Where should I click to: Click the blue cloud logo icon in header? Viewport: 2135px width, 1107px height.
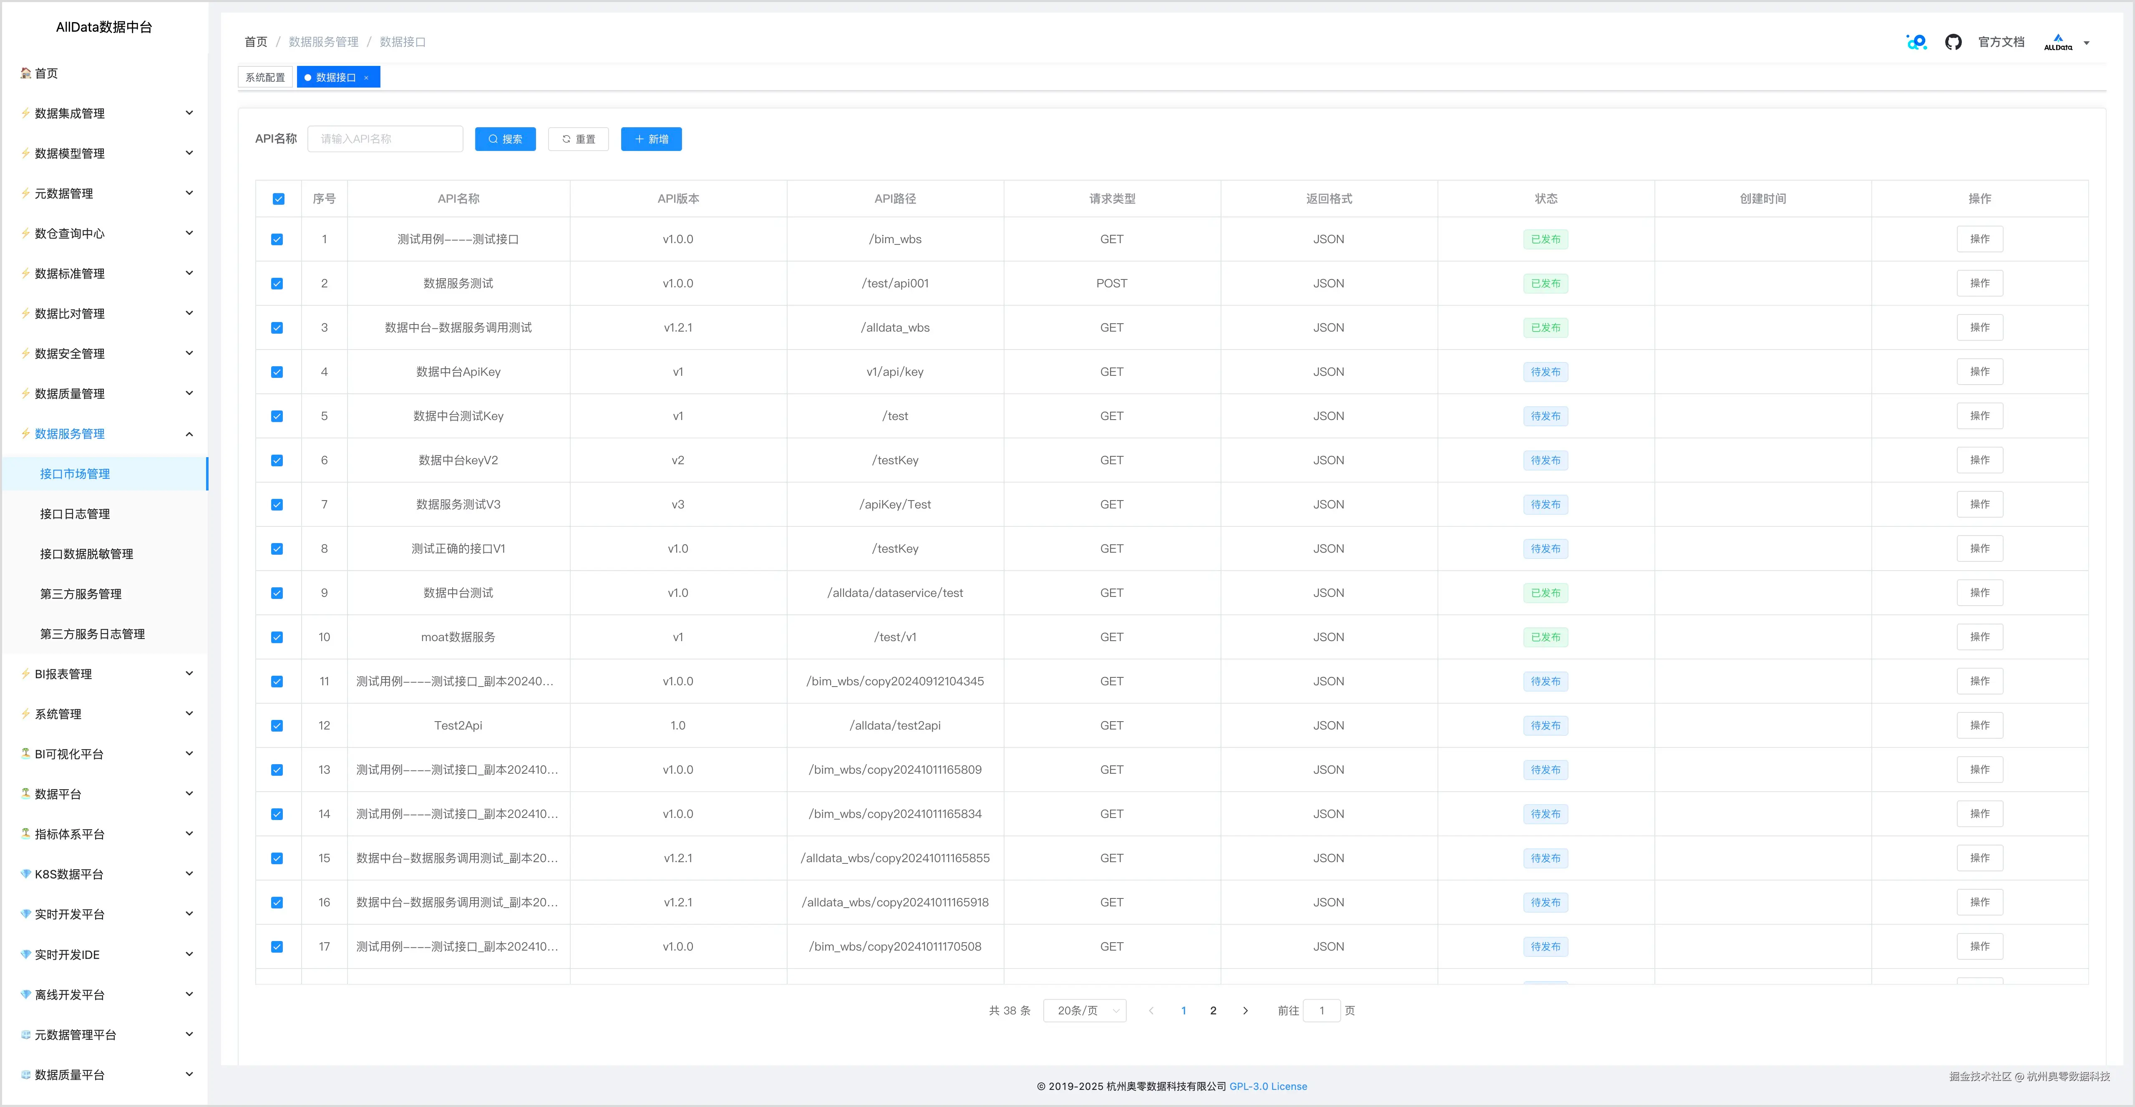tap(1916, 42)
